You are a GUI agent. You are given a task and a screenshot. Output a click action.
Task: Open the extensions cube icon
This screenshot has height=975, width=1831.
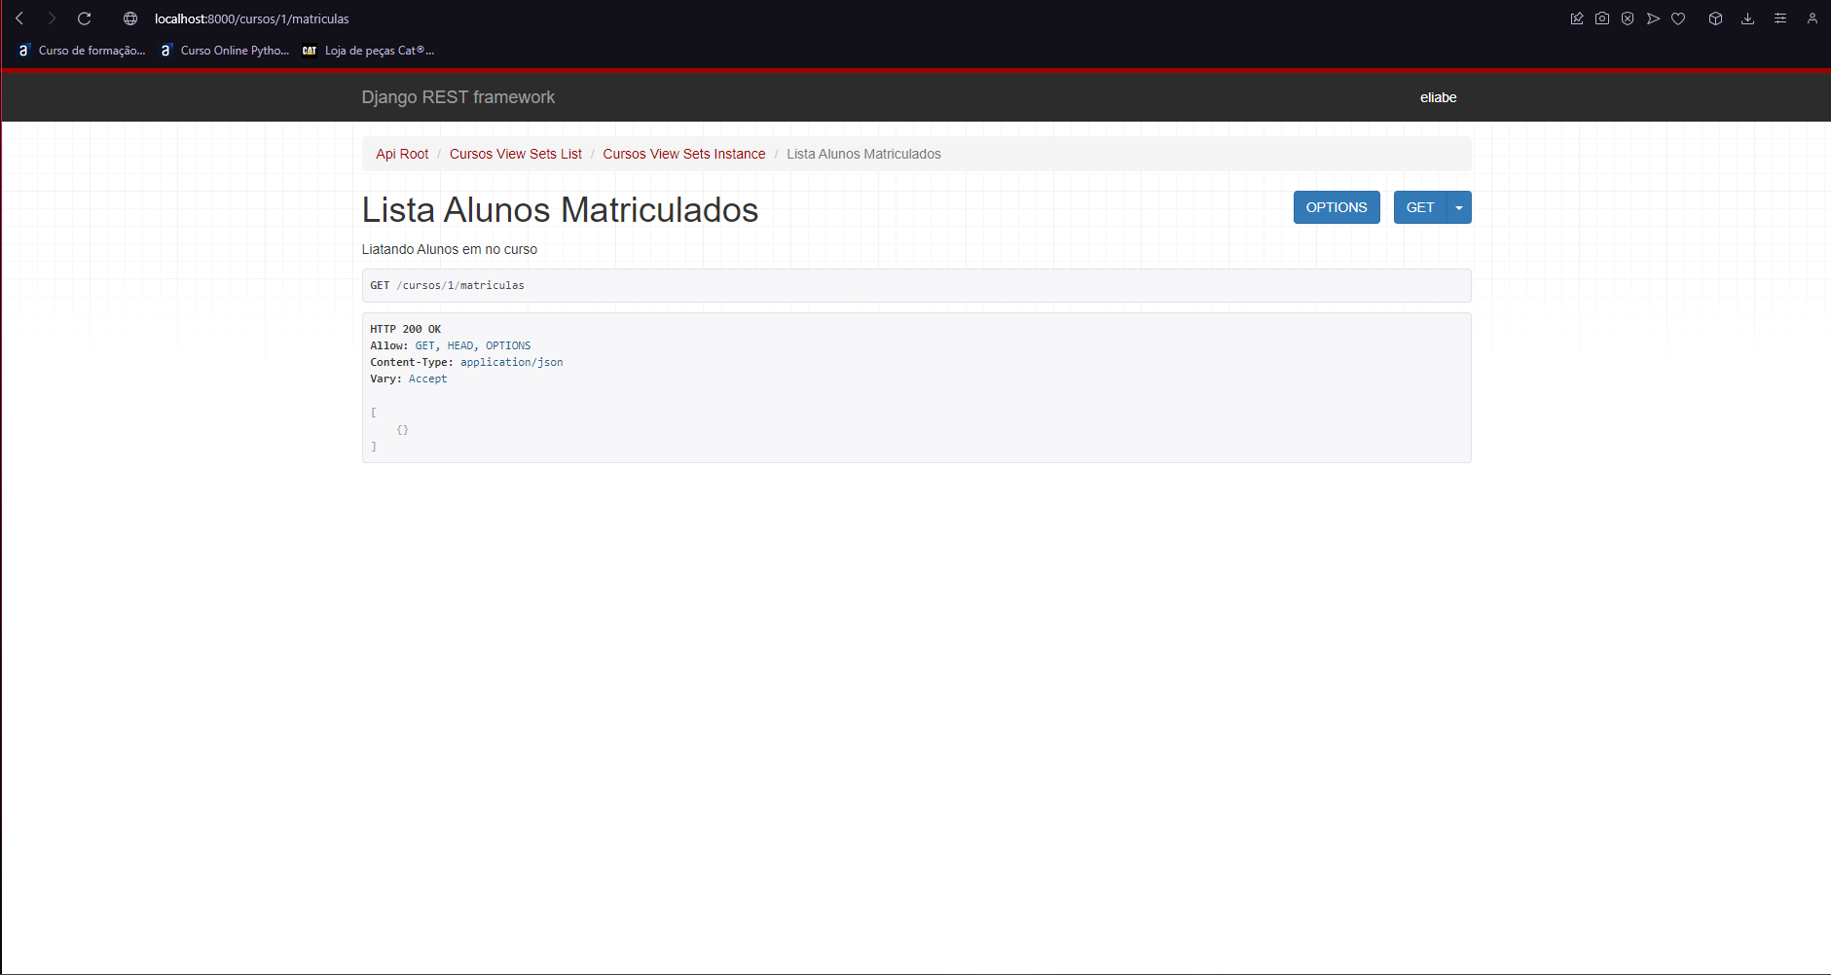[1716, 18]
